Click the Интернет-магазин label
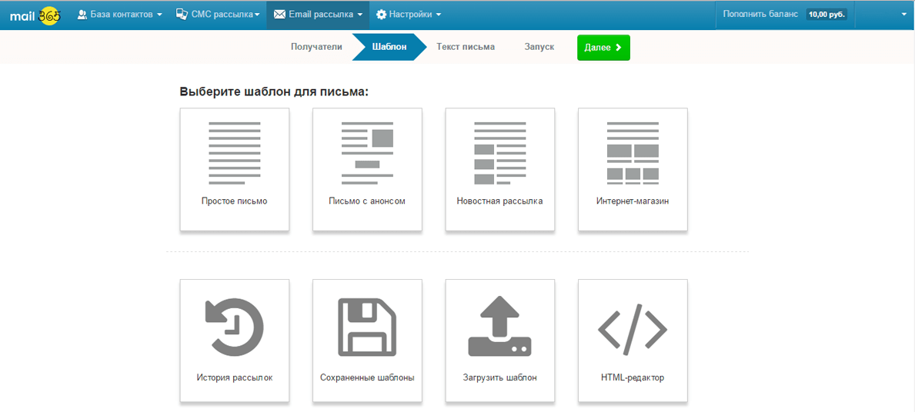 [x=633, y=201]
